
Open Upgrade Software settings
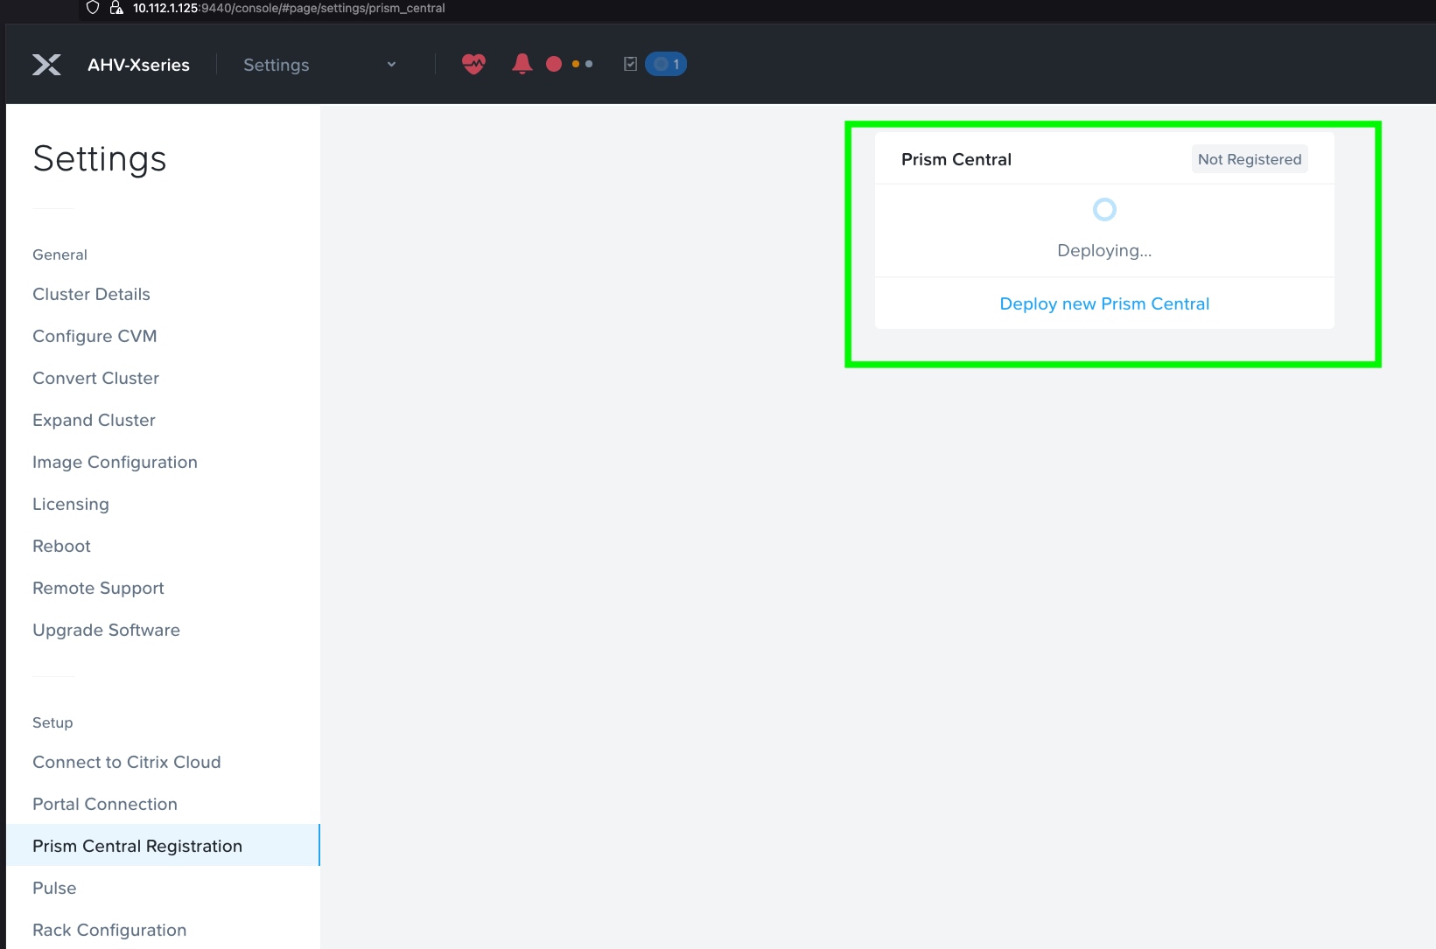coord(106,630)
